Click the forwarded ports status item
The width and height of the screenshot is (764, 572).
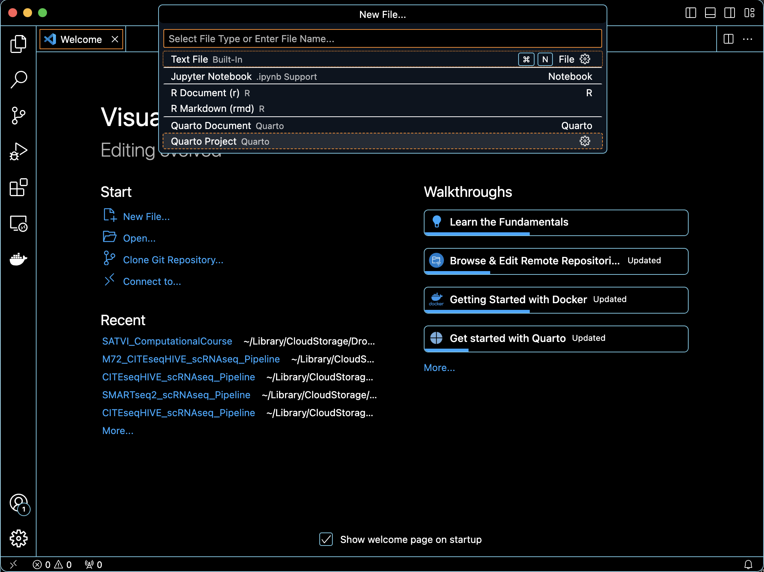(93, 565)
